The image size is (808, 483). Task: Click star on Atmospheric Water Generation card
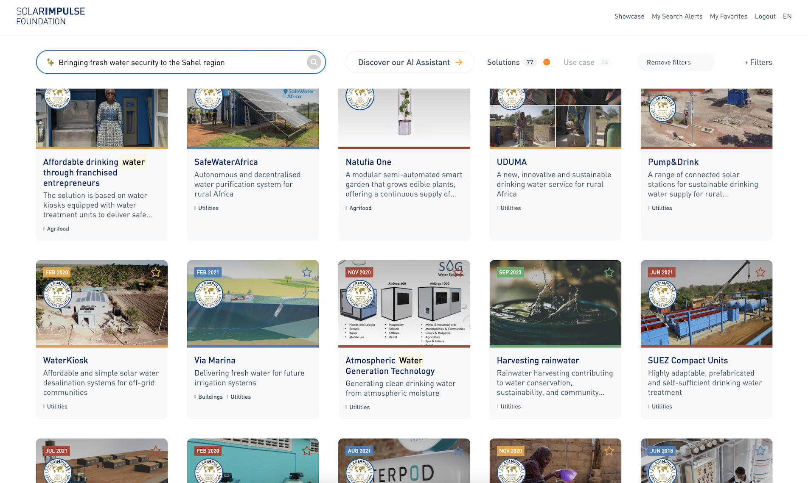click(x=458, y=272)
